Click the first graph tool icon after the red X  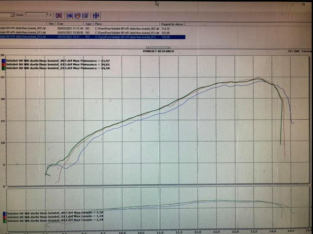(70, 15)
